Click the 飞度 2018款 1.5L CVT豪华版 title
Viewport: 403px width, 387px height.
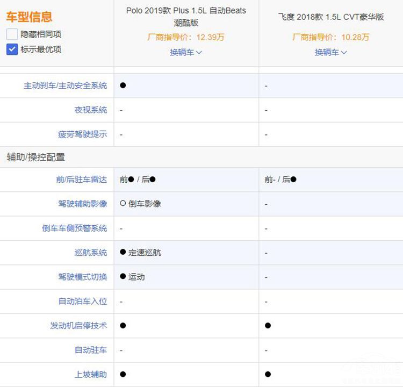point(331,17)
